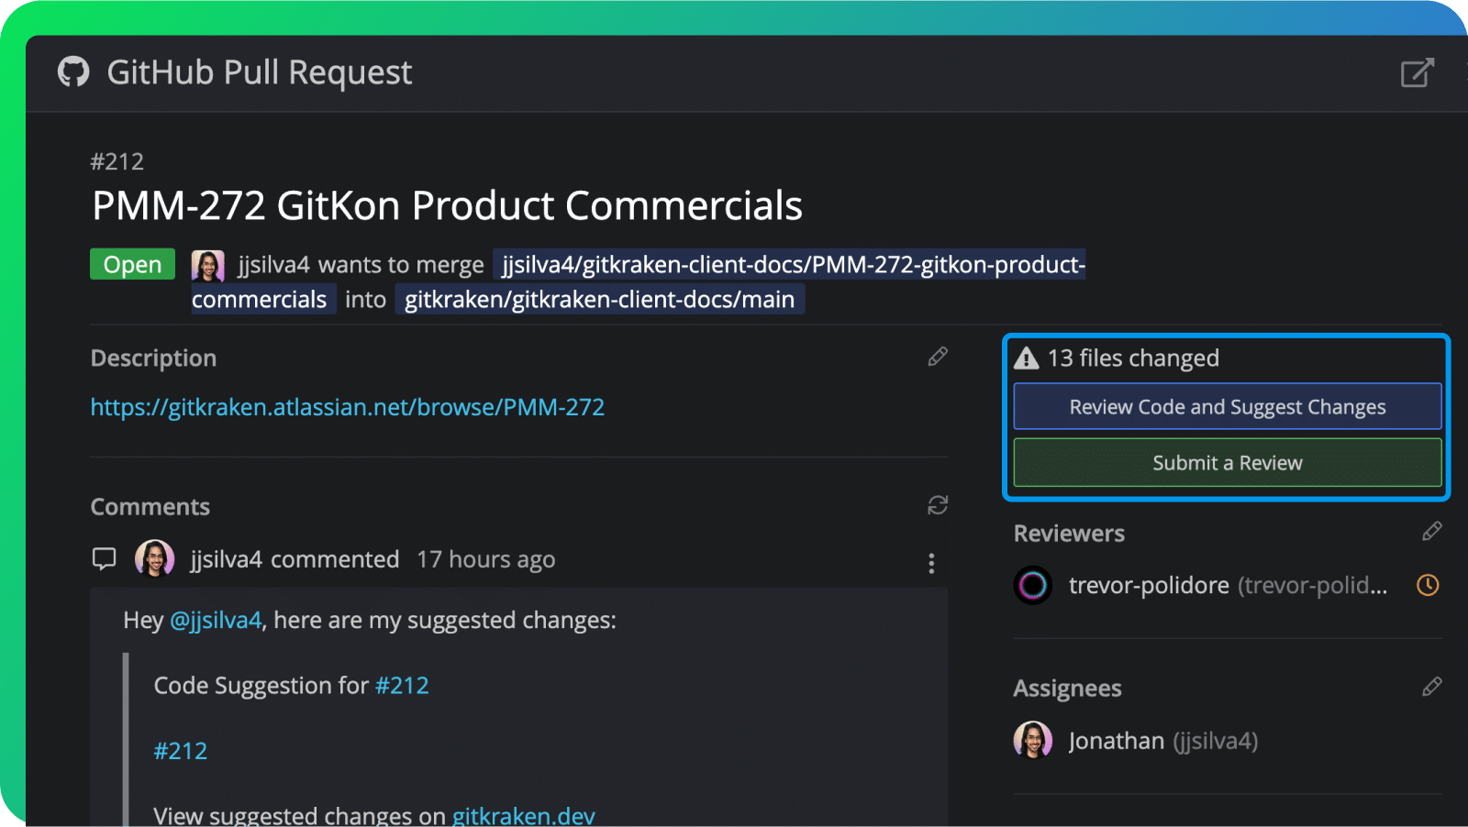Edit the Assignees list pencil icon
This screenshot has height=827, width=1468.
(x=1431, y=687)
